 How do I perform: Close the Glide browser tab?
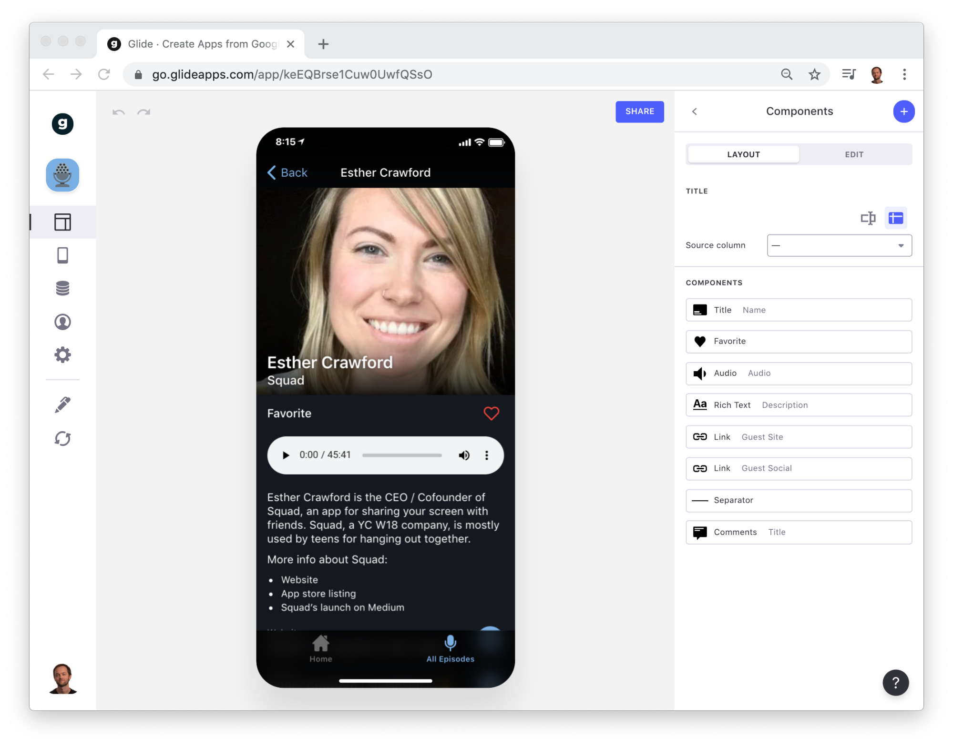click(x=290, y=44)
